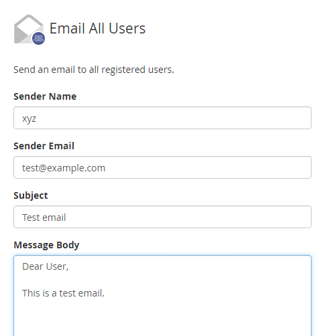Click empty space below the message text
The height and width of the screenshot is (336, 329).
162,318
